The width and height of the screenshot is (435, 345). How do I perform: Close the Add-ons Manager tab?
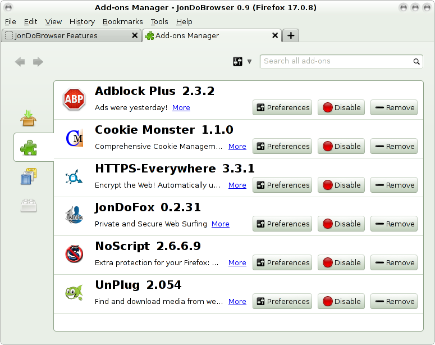(x=275, y=35)
